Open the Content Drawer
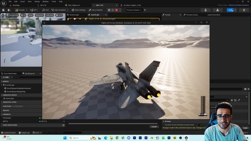The width and height of the screenshot is (251, 141). tap(8, 133)
